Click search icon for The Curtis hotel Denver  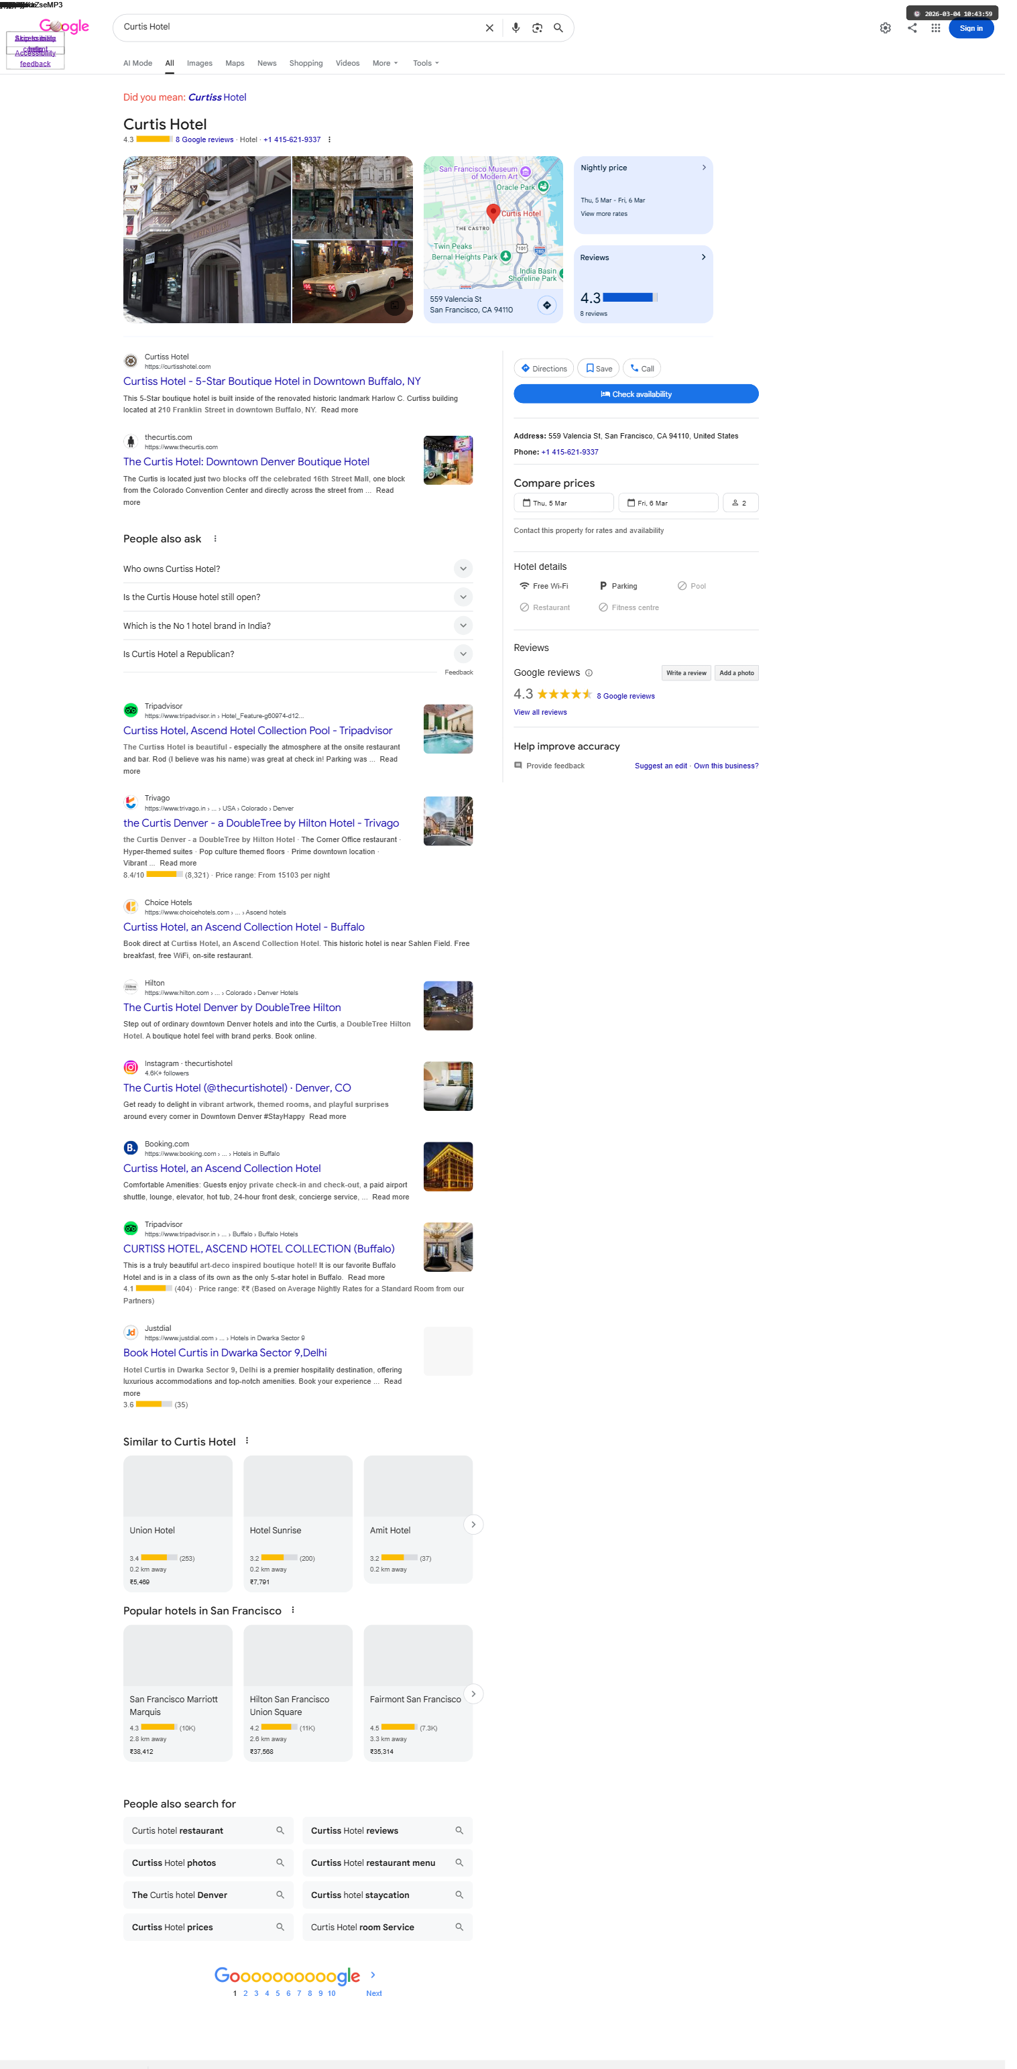(x=280, y=1895)
